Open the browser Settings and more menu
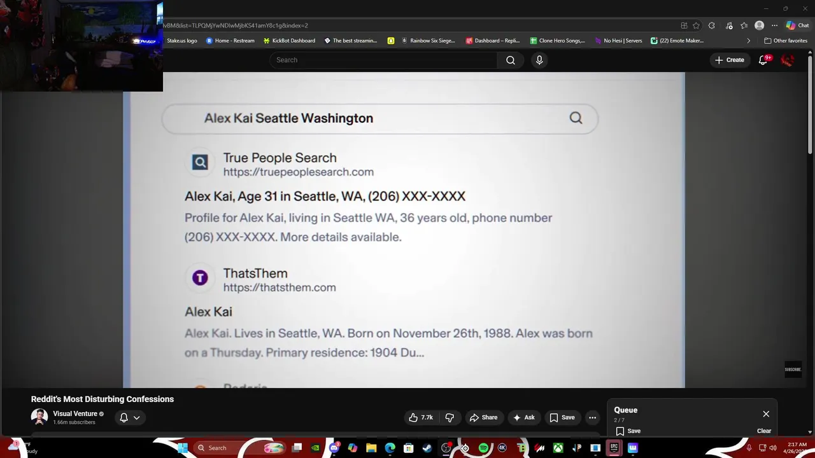815x458 pixels. click(774, 25)
